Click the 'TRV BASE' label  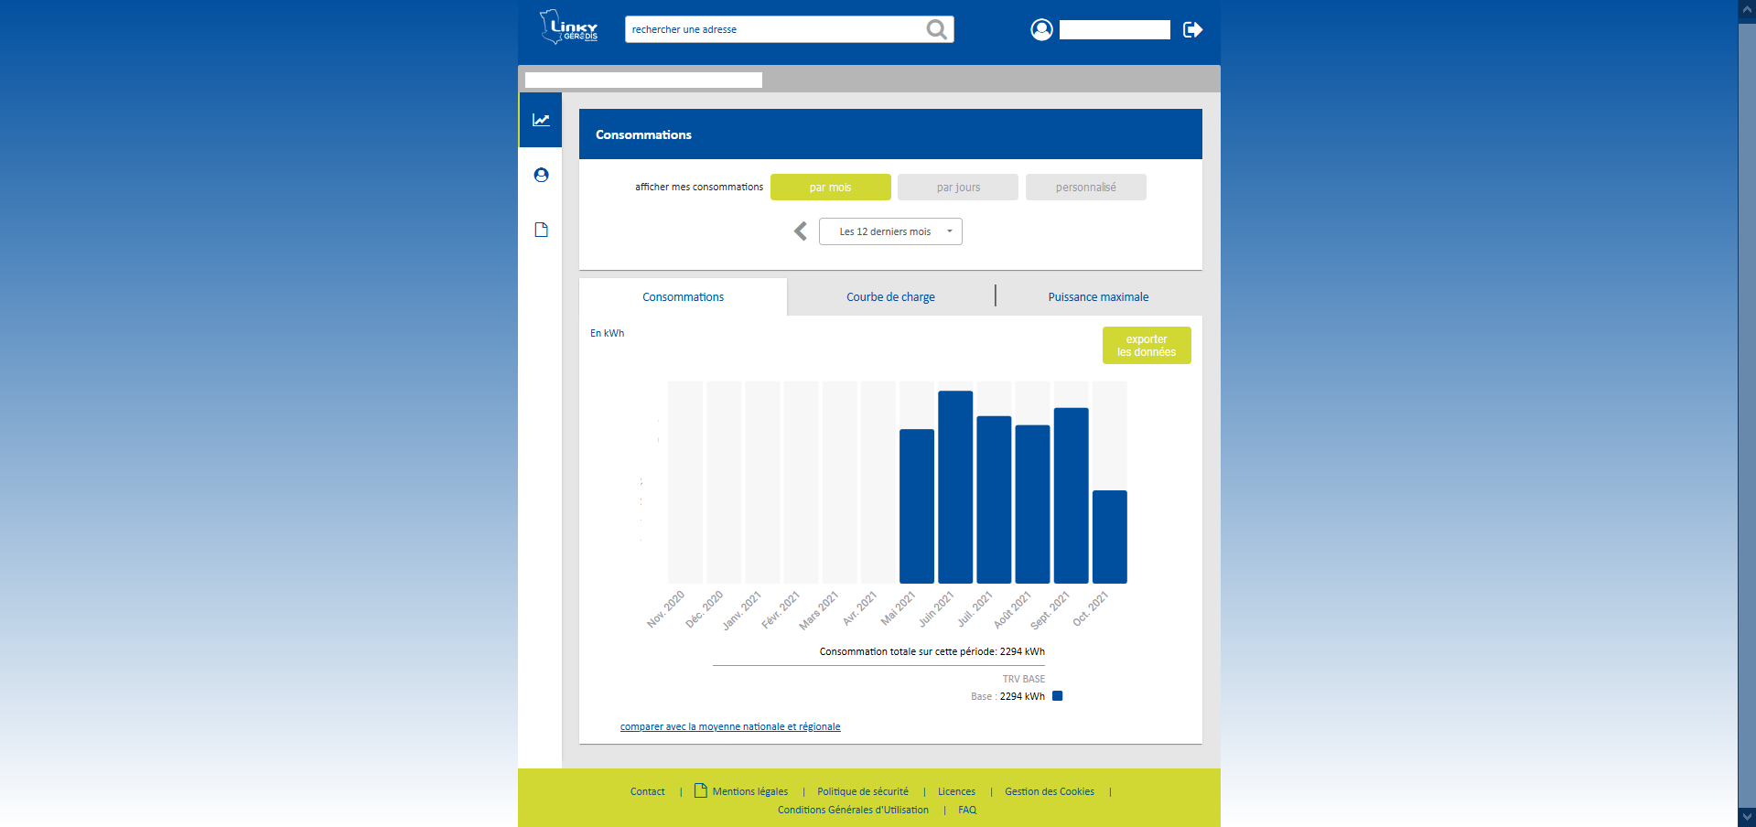[1023, 679]
